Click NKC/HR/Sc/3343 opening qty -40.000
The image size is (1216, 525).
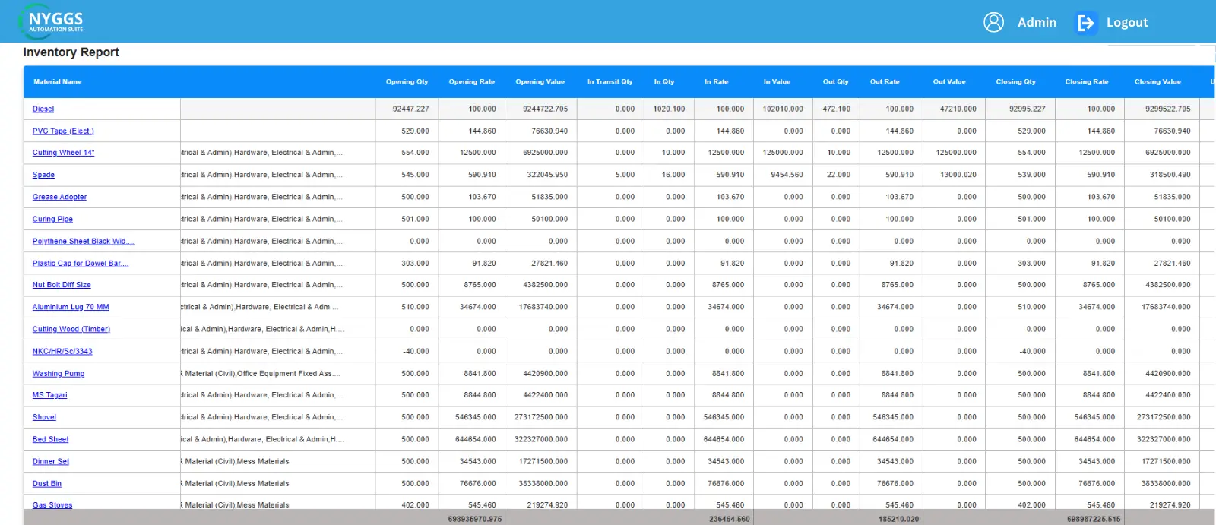416,352
